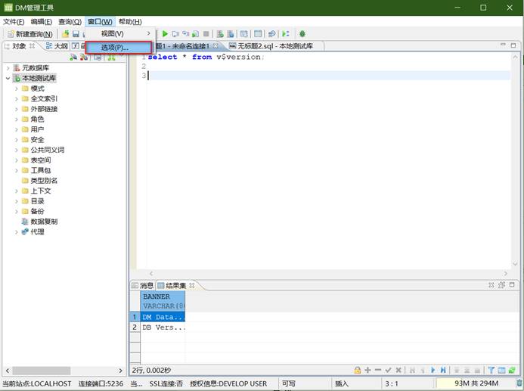Expand the 模式 schema tree node

(x=17, y=88)
